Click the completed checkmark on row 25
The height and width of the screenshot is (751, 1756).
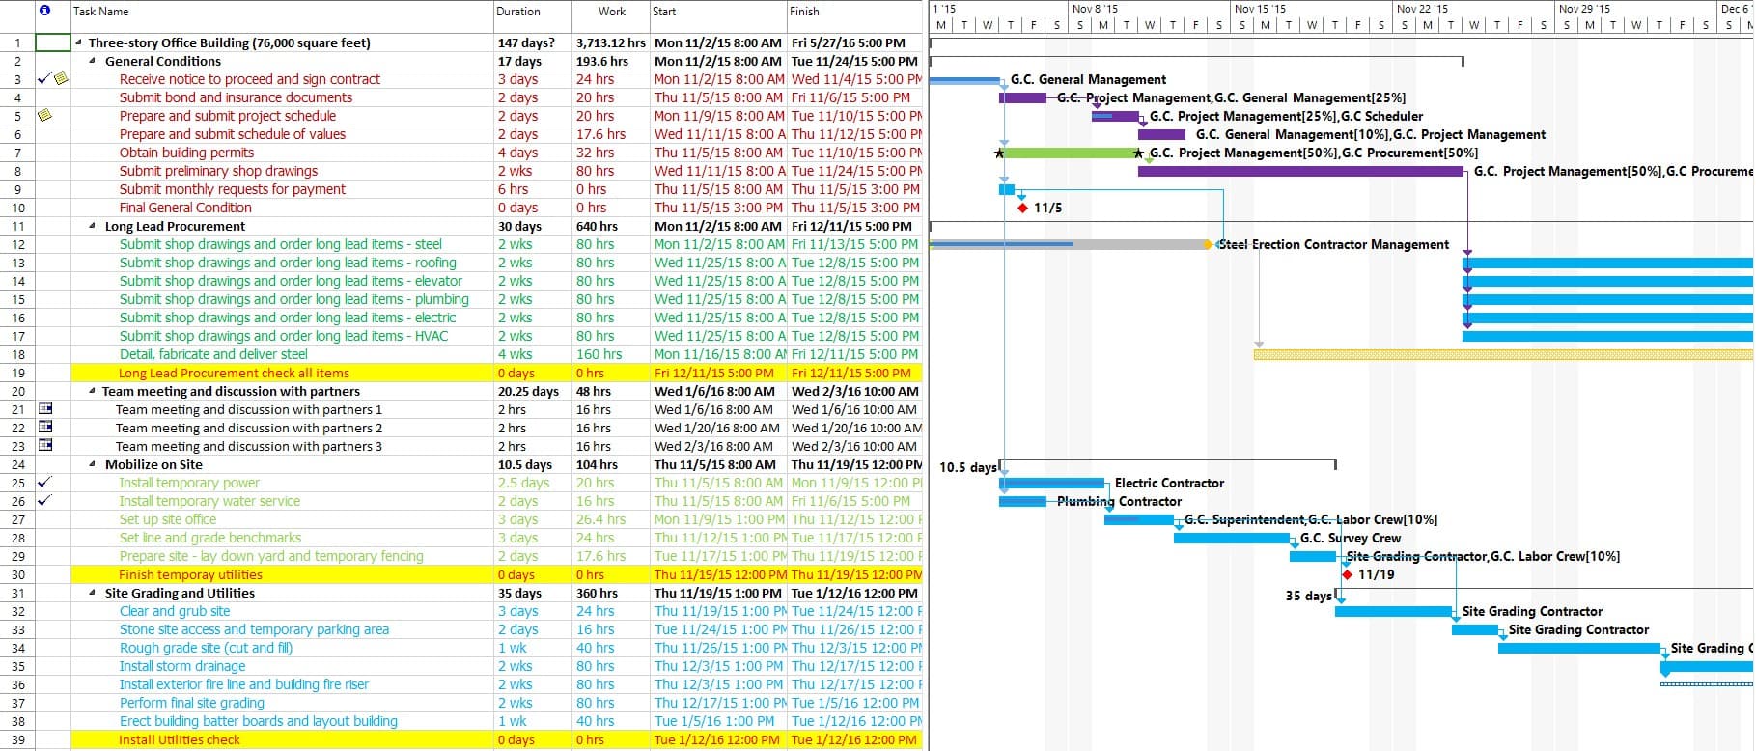43,483
